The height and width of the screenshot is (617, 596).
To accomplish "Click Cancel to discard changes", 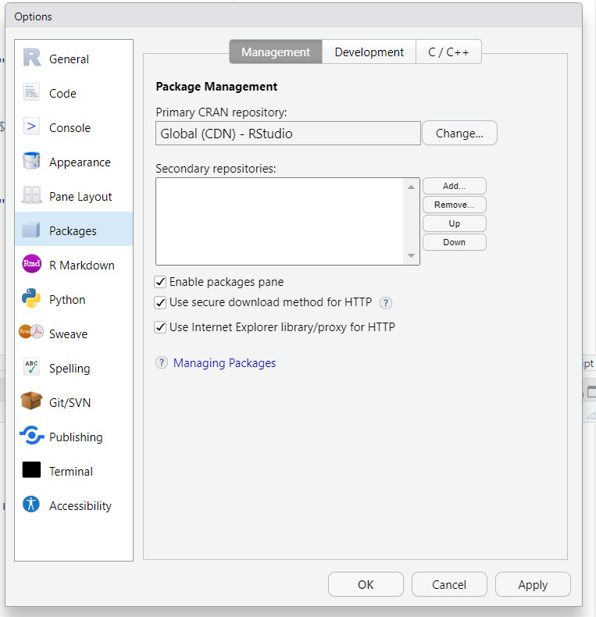I will [x=449, y=584].
